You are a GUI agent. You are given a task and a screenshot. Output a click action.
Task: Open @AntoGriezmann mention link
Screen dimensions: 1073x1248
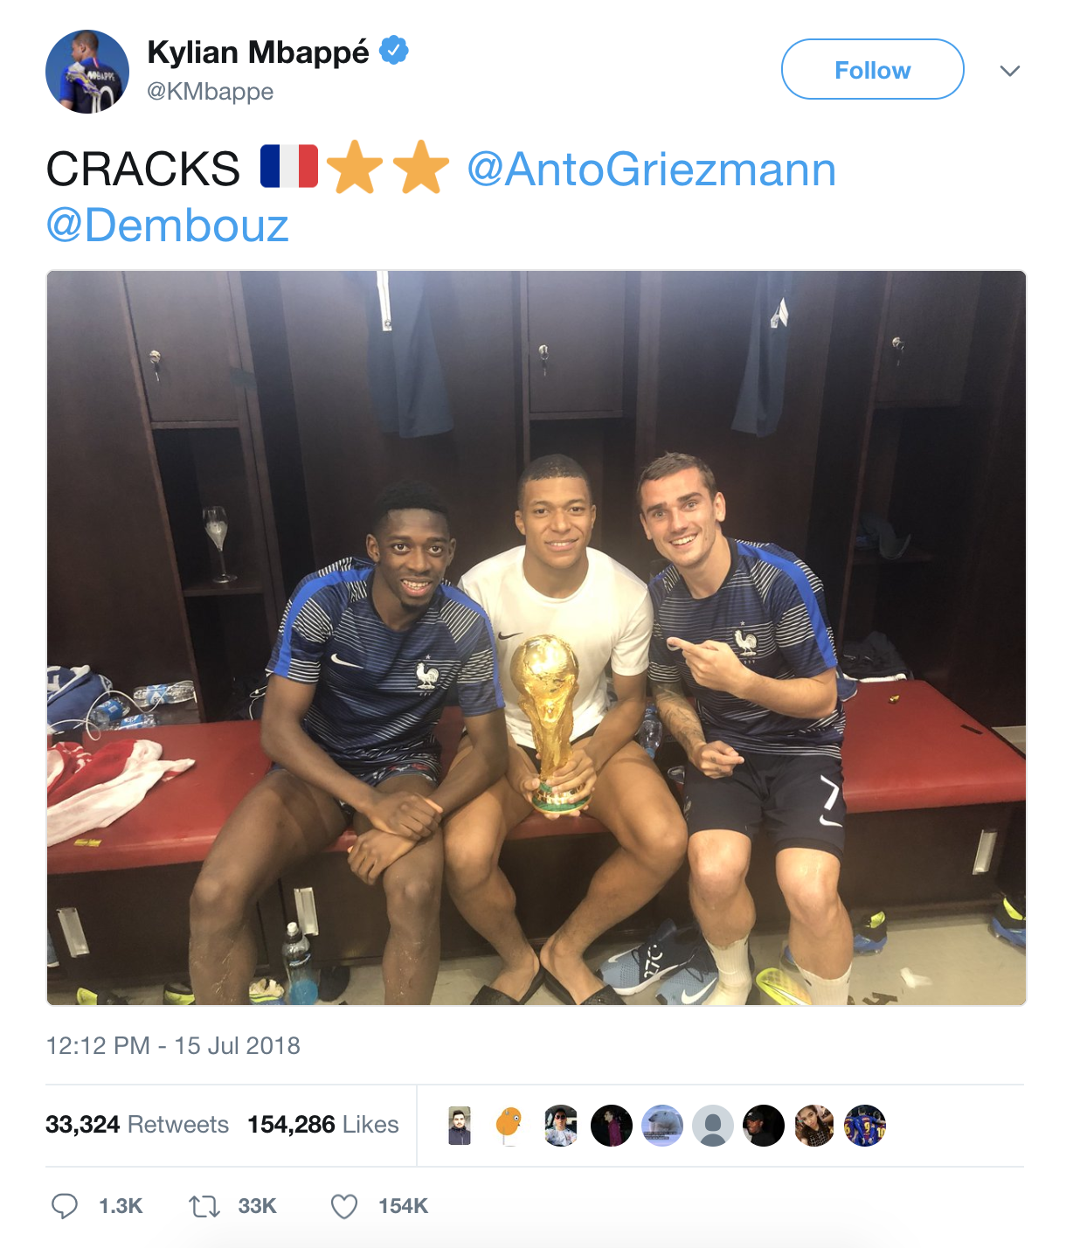[x=652, y=169]
